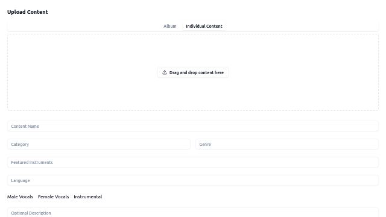386x217 pixels.
Task: Click the upload arrow icon
Action: (x=165, y=72)
